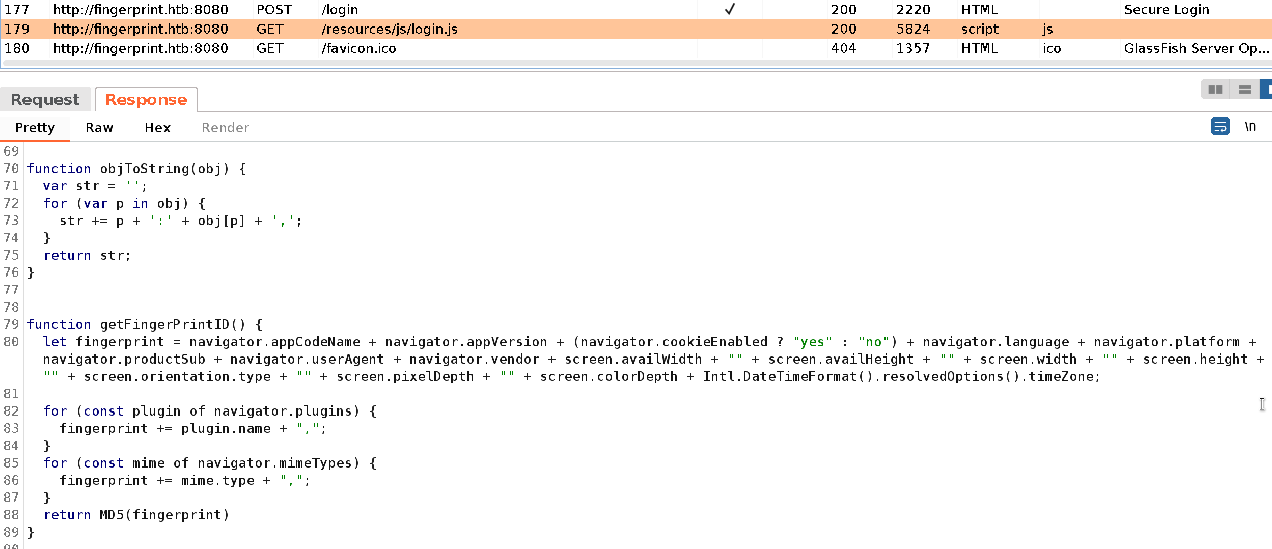Viewport: 1272px width, 549px height.
Task: Click the GlassFish Server title cell
Action: (1197, 48)
